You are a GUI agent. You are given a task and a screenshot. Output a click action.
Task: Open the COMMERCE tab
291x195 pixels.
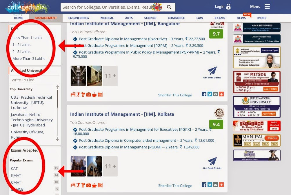click(x=176, y=18)
